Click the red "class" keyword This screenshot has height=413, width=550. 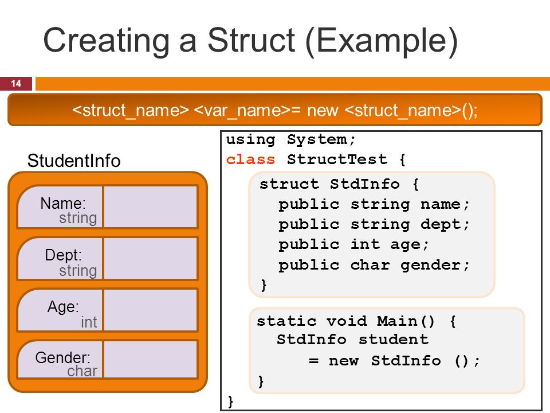click(x=250, y=159)
